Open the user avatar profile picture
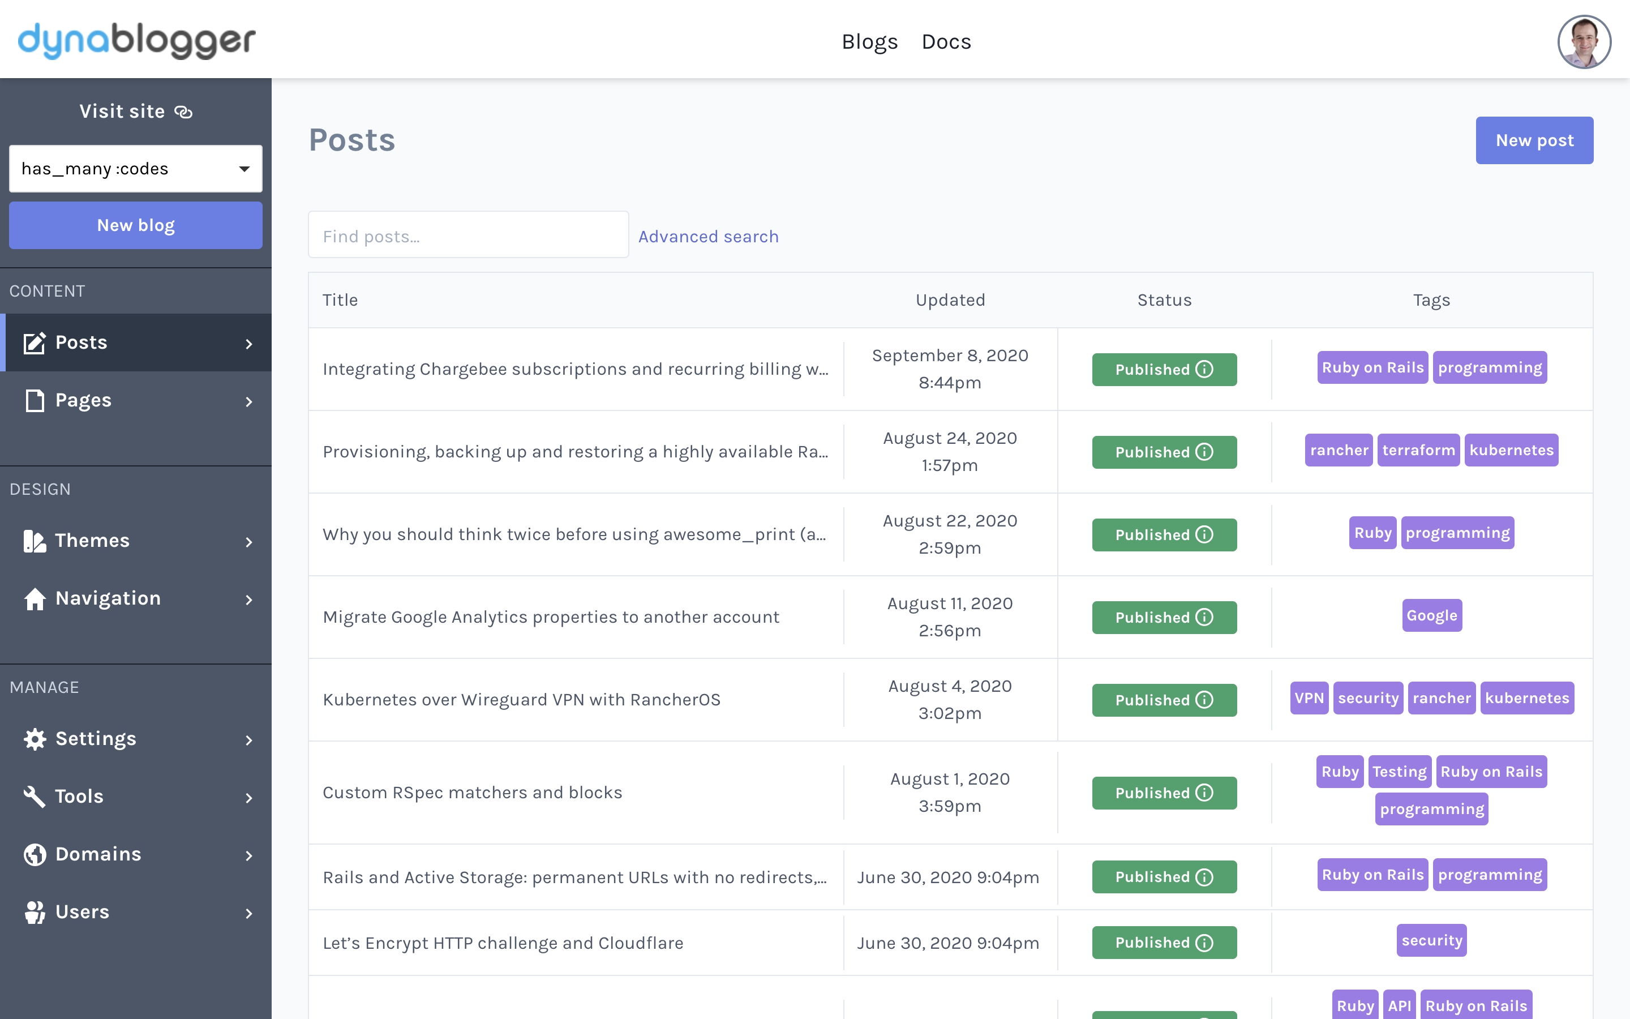Screen dimensions: 1630x1019 (x=1584, y=42)
